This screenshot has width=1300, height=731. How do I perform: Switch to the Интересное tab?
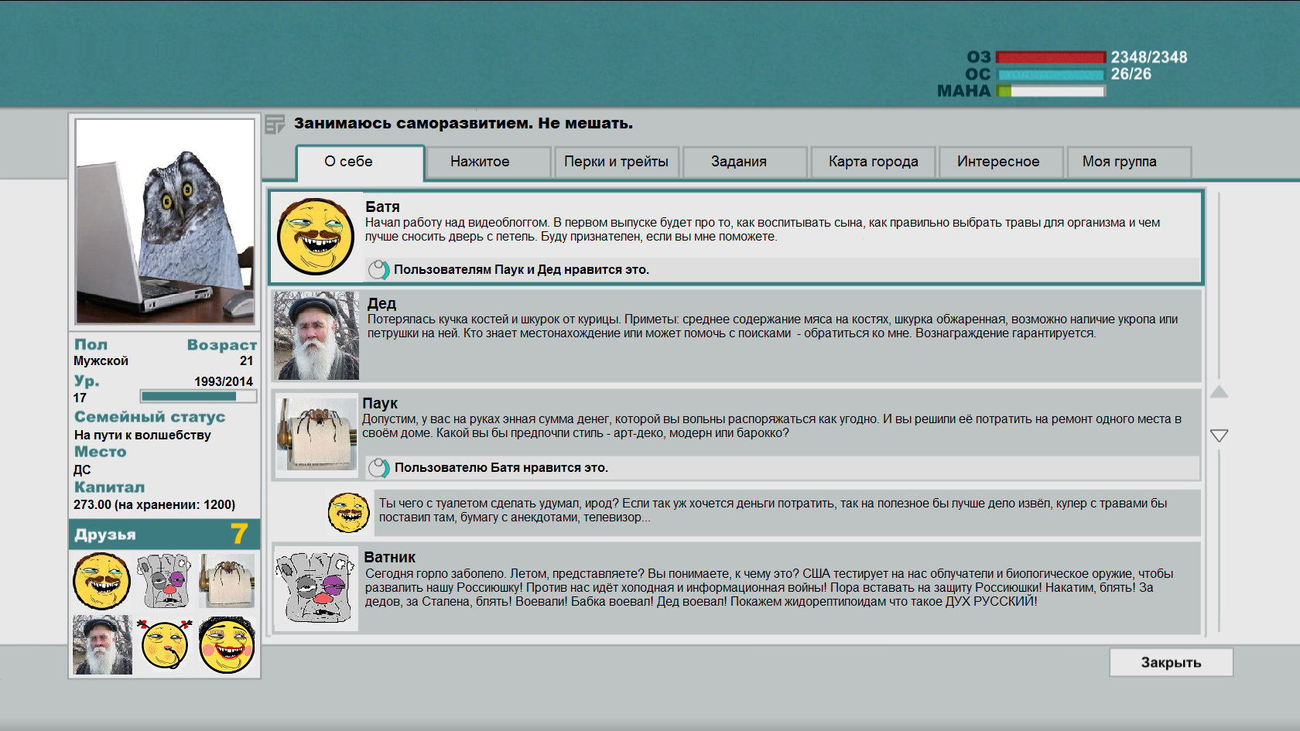tap(1001, 162)
